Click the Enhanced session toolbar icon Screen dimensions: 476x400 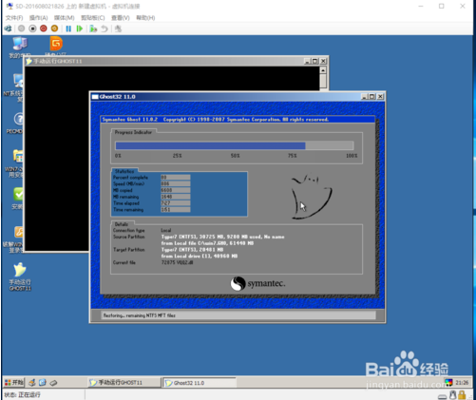click(x=118, y=29)
